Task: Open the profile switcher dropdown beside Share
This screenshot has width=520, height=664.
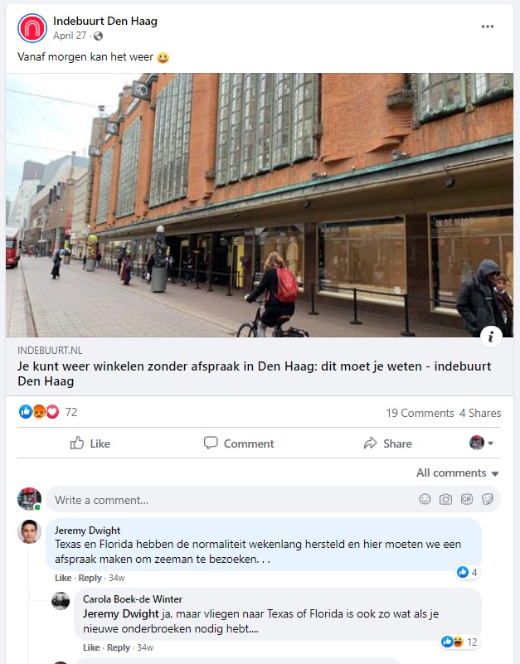Action: pos(481,443)
